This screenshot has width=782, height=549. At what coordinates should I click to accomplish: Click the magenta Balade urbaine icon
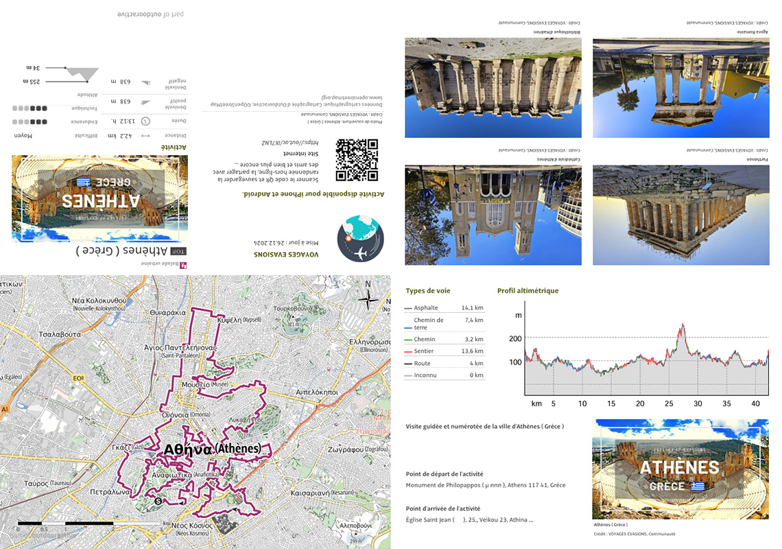click(x=183, y=264)
